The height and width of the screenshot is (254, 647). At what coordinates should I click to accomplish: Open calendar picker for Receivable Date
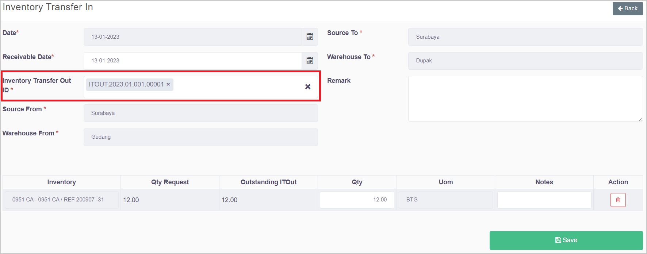310,61
